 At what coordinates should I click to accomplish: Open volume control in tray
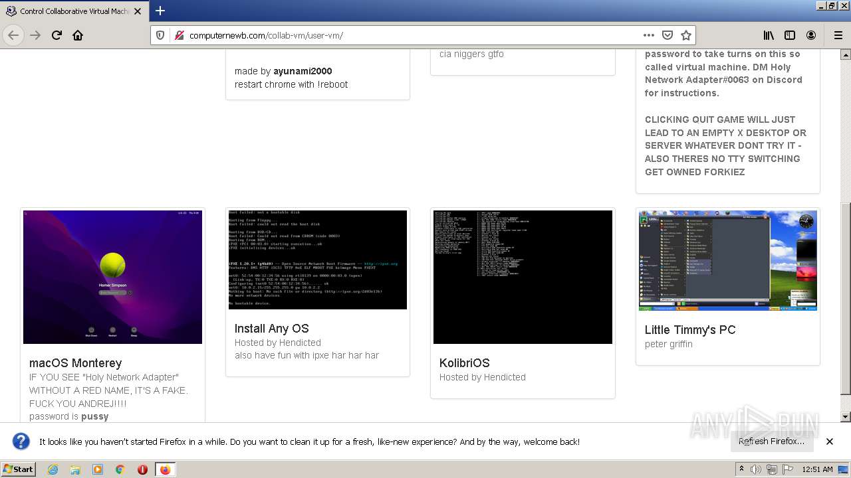(756, 469)
